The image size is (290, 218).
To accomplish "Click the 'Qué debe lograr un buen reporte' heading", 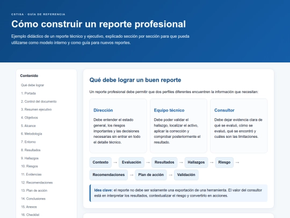I will 135,80.
